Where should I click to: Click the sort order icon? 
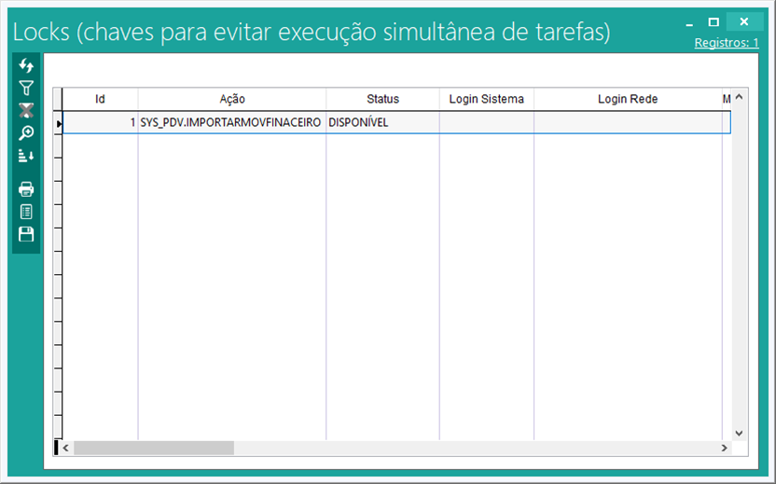[26, 156]
